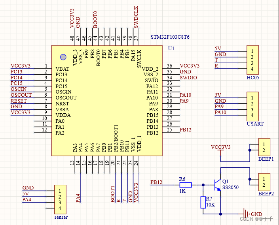Click the HC05 designator label
279x225 pixels.
[253, 77]
